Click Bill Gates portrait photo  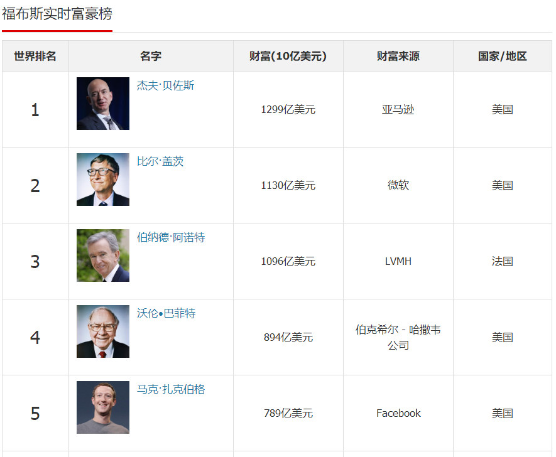[103, 180]
